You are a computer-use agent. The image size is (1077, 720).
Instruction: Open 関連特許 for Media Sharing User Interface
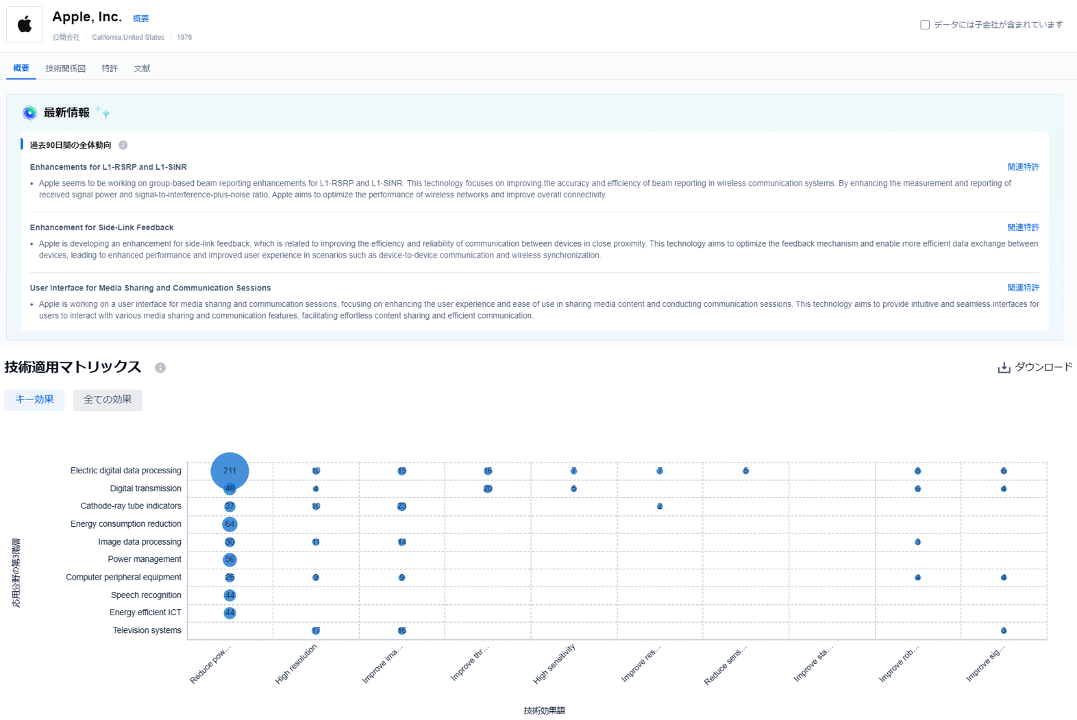(x=1023, y=288)
